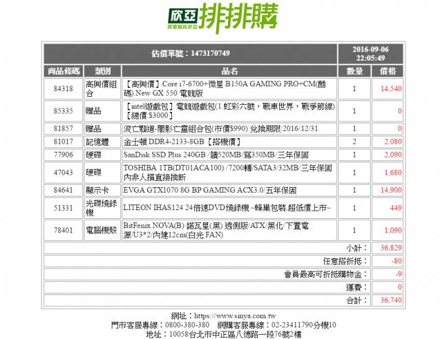447x339 pixels.
Task: Click the 小計 label
Action: [x=356, y=248]
